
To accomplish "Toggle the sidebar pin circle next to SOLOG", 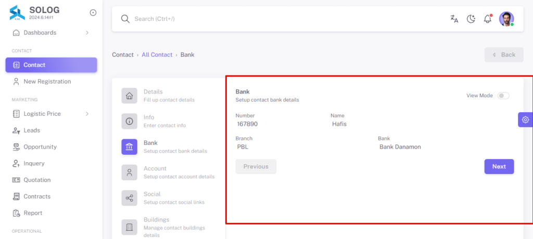I will point(93,12).
